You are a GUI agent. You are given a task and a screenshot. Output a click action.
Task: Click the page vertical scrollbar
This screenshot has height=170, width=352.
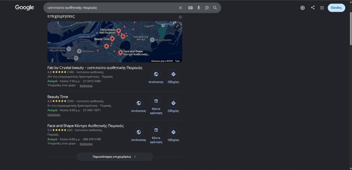coord(350,29)
